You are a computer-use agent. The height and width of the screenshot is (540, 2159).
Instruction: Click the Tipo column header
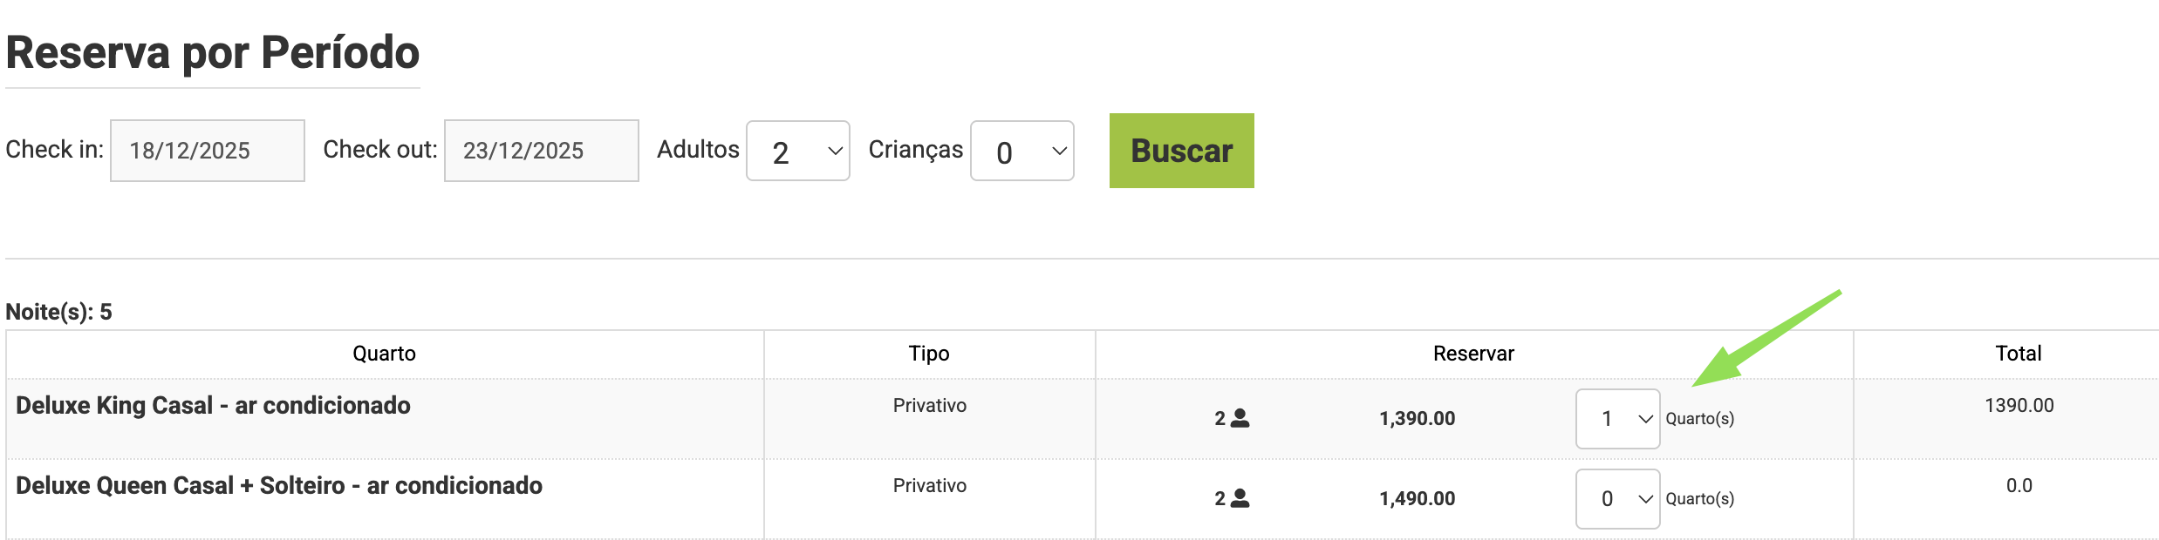coord(929,354)
